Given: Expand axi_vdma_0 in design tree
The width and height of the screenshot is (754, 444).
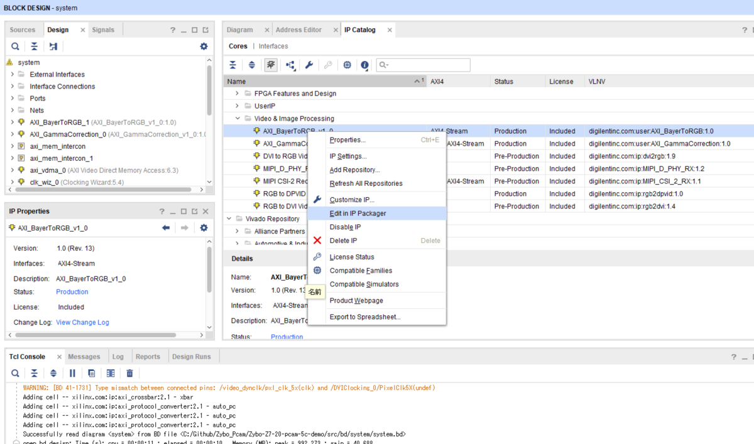Looking at the screenshot, I should (12, 170).
